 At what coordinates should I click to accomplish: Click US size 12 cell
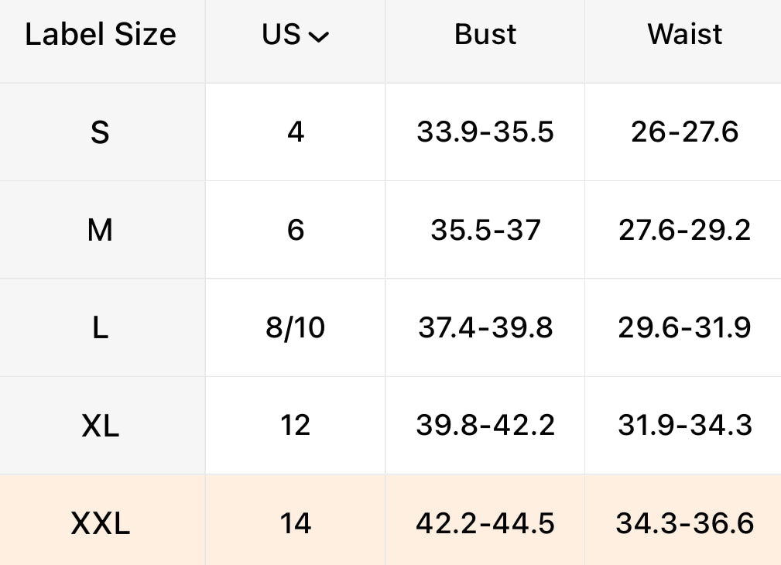coord(296,426)
